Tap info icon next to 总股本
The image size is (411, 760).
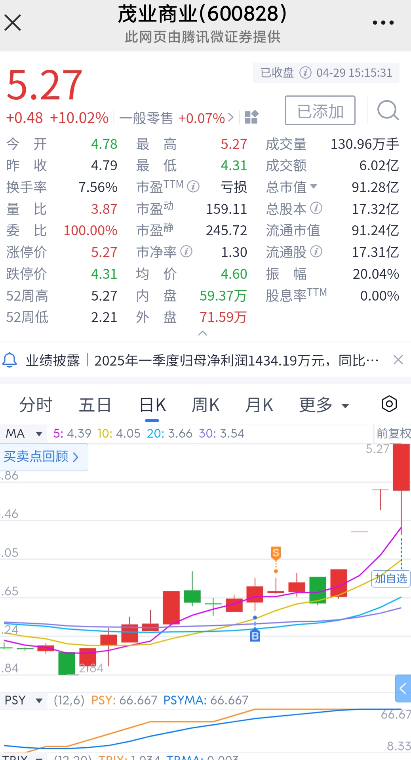[316, 208]
